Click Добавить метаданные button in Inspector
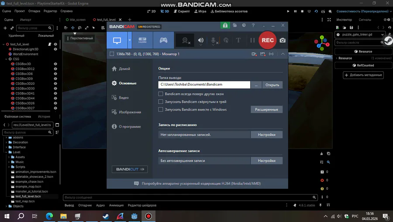 click(363, 75)
